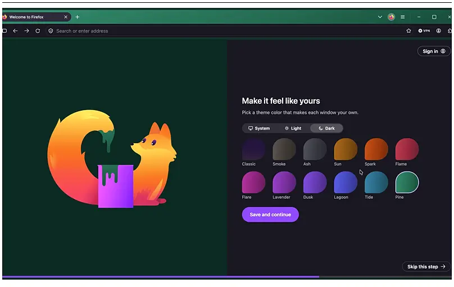Reload the page
This screenshot has height=287, width=454.
point(38,31)
